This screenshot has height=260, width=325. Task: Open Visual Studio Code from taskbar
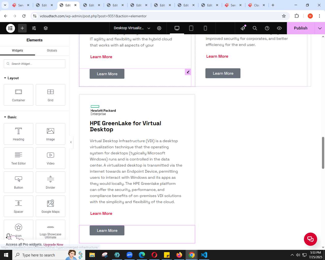click(x=204, y=255)
